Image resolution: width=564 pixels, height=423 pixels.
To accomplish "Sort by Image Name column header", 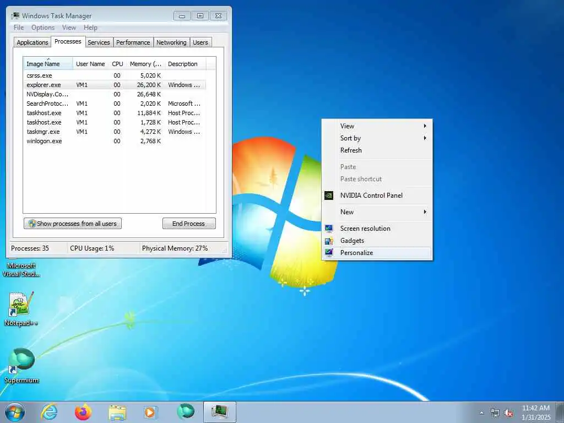I will [48, 64].
